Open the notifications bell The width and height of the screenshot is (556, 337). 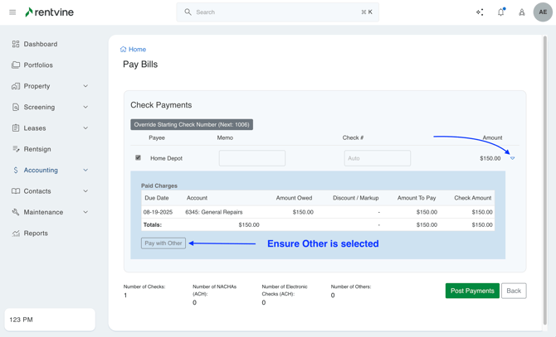tap(500, 12)
